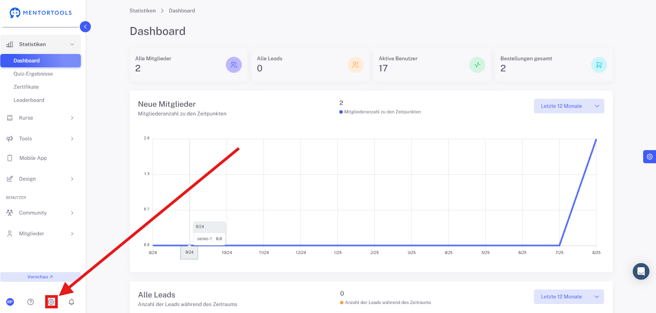Open the Mobile App menu item
The width and height of the screenshot is (656, 313).
[33, 158]
